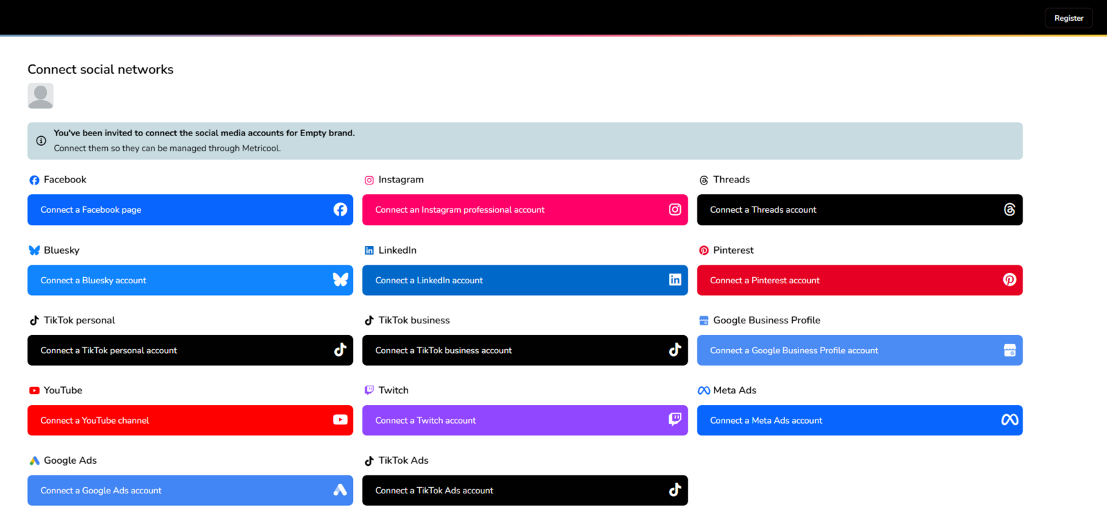This screenshot has width=1107, height=519.
Task: Click the TikTok personal section label text
Action: tap(80, 320)
